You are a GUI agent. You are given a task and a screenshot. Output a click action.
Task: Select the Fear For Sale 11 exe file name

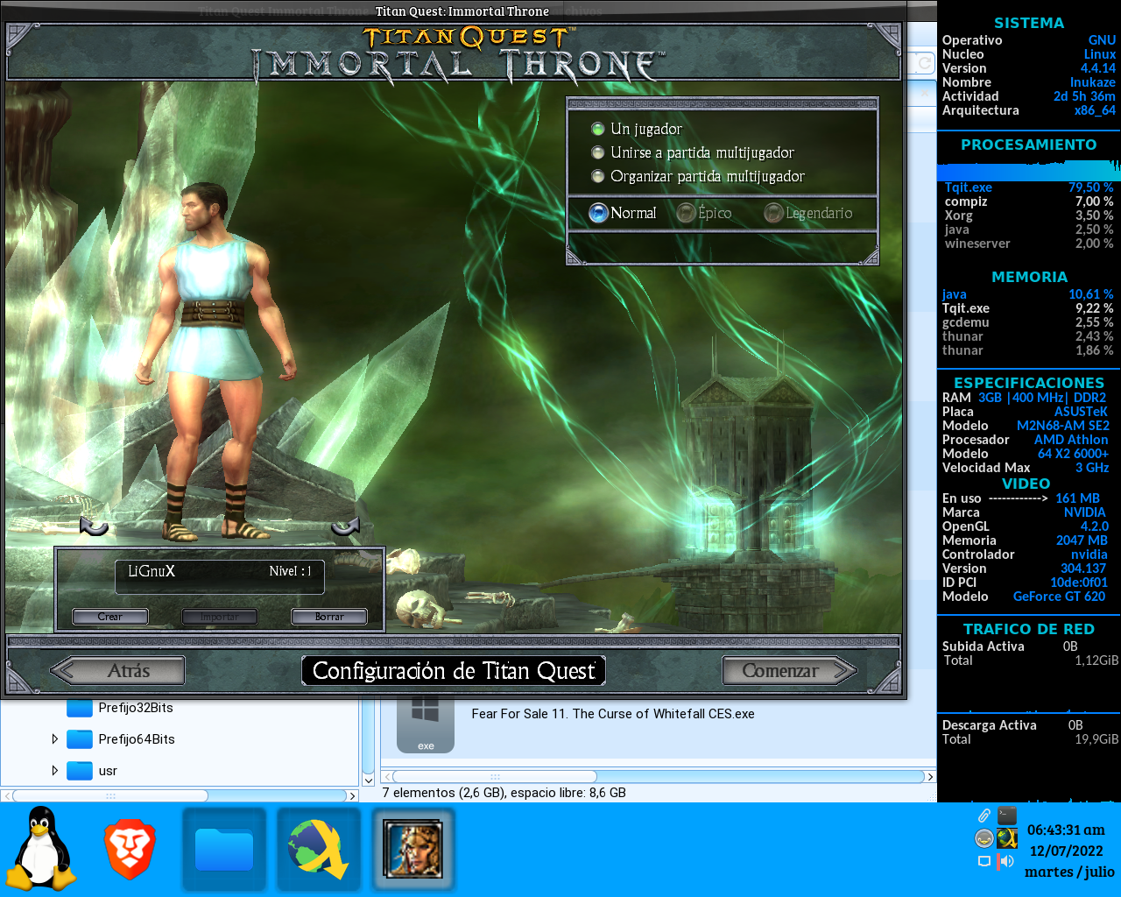(613, 714)
